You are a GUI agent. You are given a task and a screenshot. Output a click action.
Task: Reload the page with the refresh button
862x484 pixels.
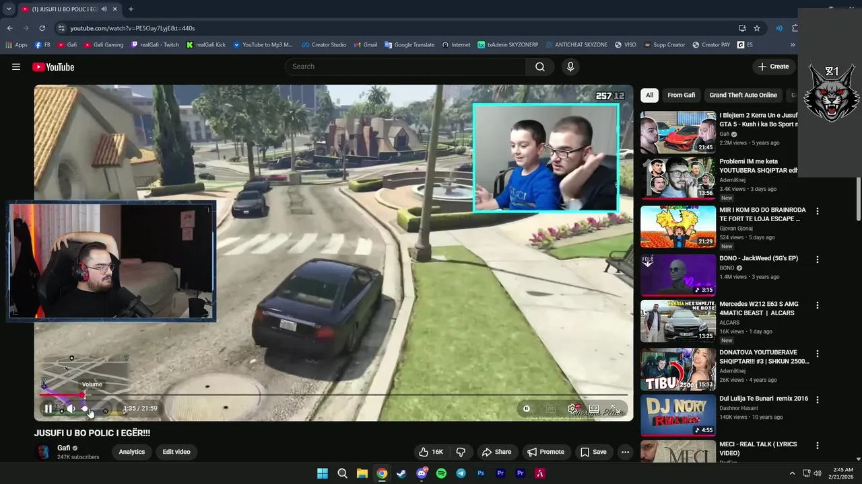tap(42, 28)
